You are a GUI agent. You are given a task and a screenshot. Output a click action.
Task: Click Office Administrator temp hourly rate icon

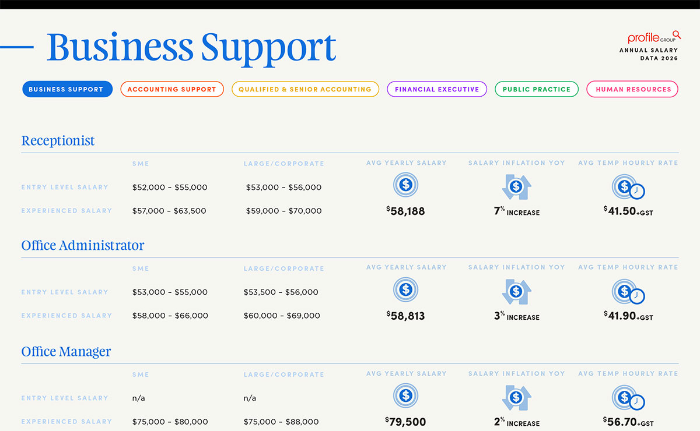[628, 292]
